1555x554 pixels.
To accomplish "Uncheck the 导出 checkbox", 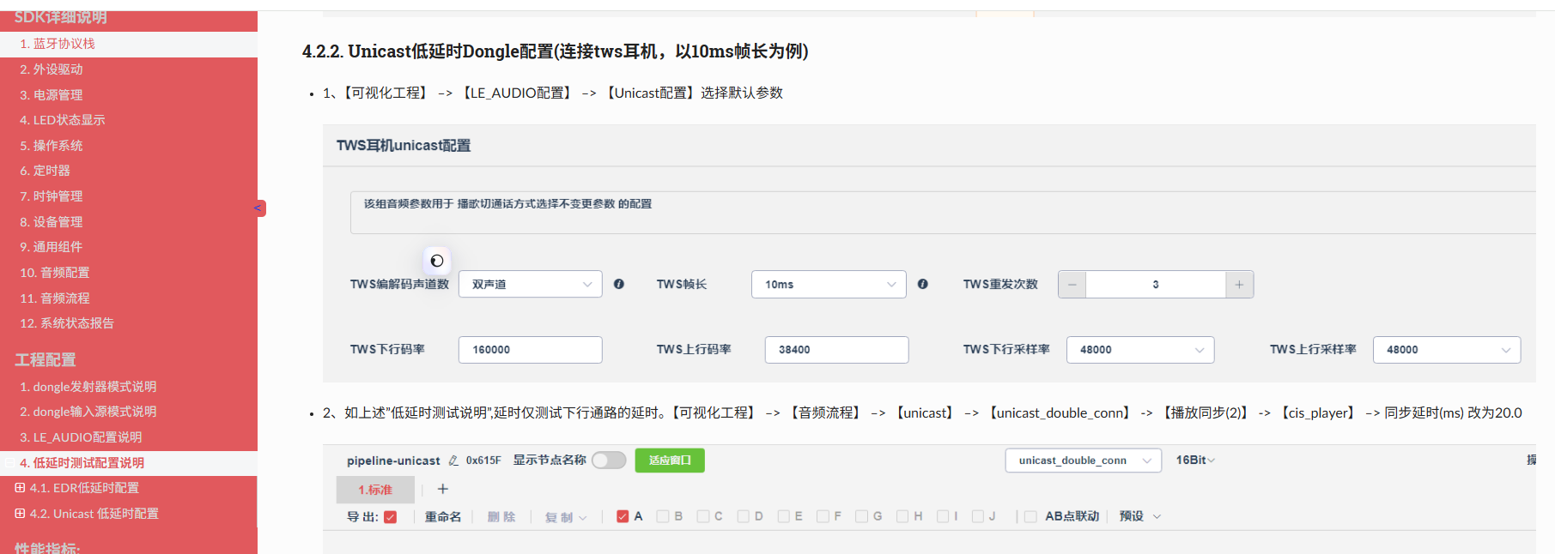I will (x=391, y=517).
